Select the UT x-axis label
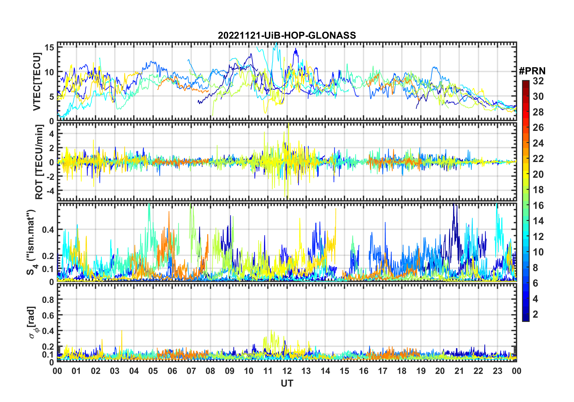The image size is (574, 402). pos(287,384)
